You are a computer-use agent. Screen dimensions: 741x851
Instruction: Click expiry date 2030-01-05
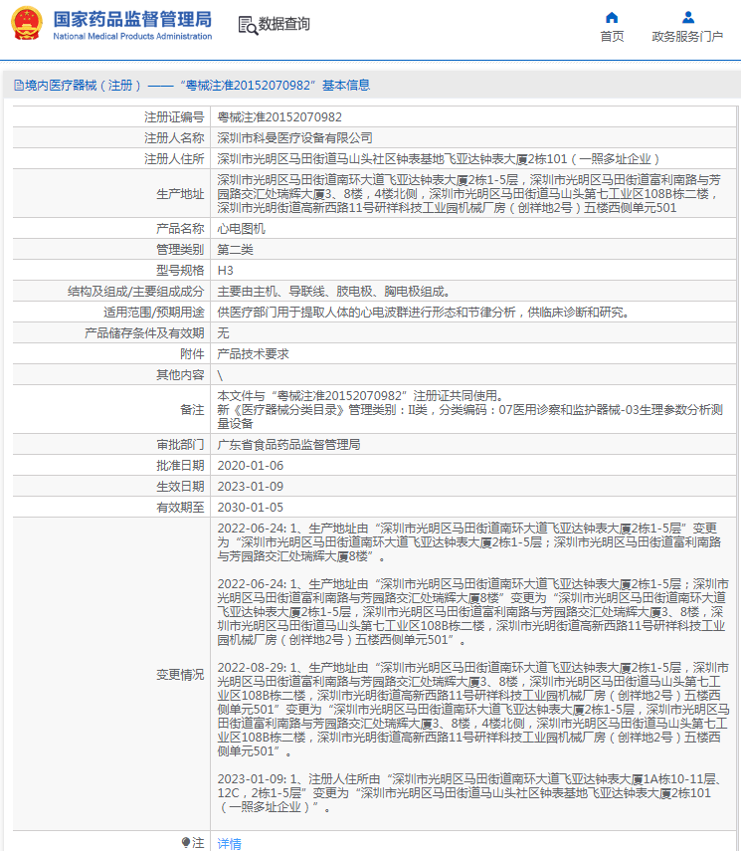point(250,508)
